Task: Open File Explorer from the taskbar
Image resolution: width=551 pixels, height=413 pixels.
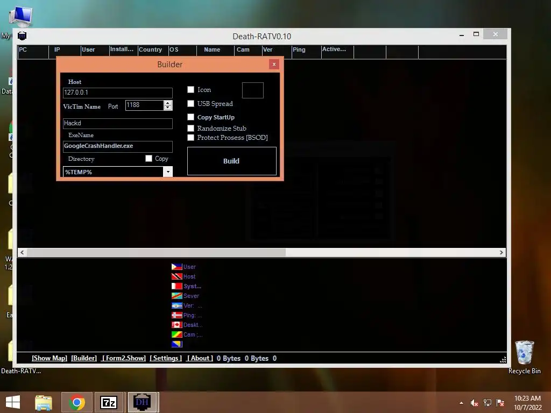Action: pyautogui.click(x=43, y=402)
